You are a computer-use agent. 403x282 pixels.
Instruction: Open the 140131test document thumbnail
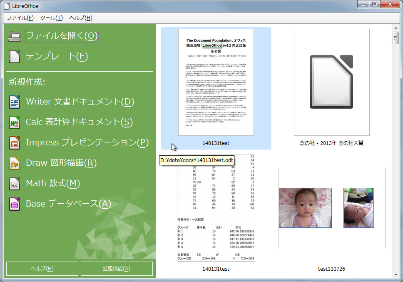[x=216, y=82]
